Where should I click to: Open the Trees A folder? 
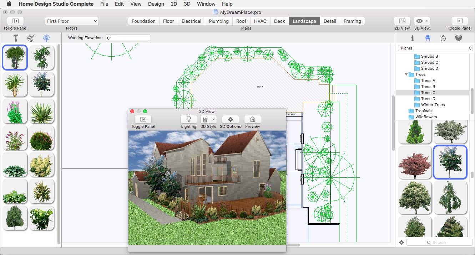tap(428, 80)
